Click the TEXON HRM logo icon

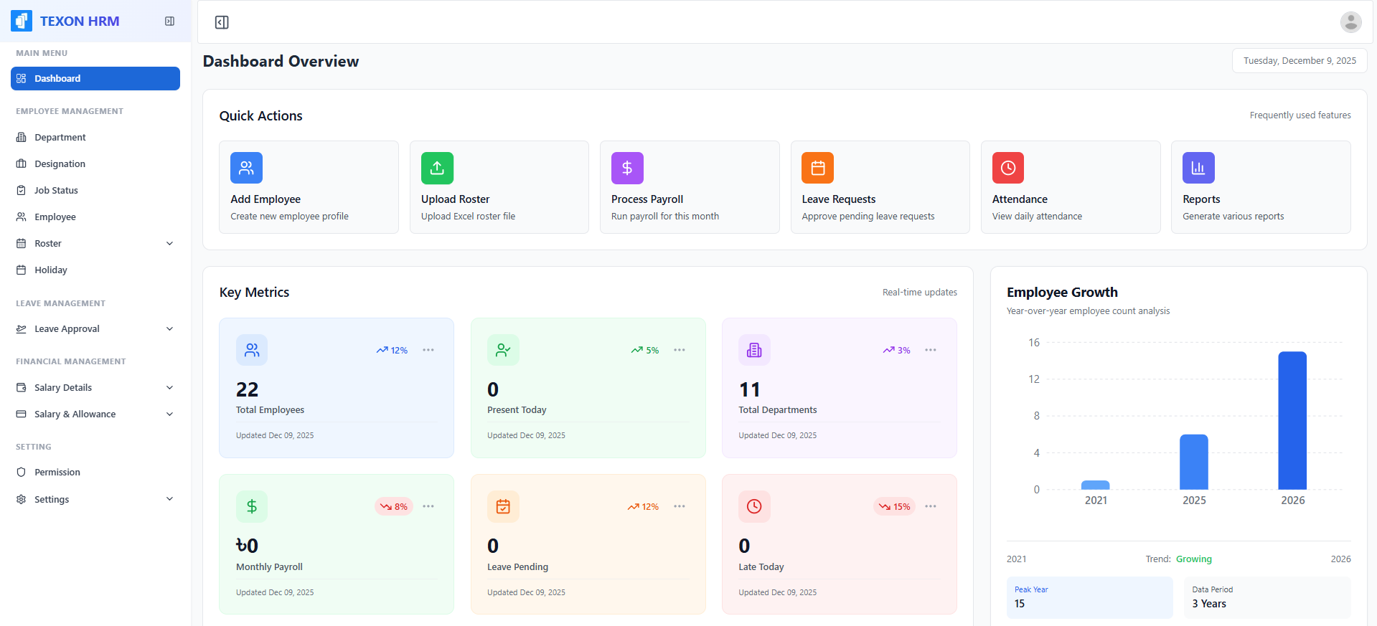(x=22, y=22)
